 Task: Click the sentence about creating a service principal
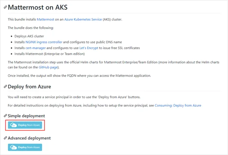tap(74, 97)
